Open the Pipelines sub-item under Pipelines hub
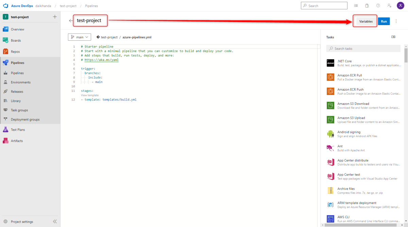 pos(30,73)
